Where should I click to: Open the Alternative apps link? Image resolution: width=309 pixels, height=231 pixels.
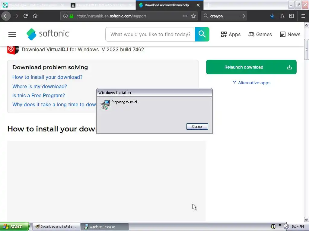[252, 83]
